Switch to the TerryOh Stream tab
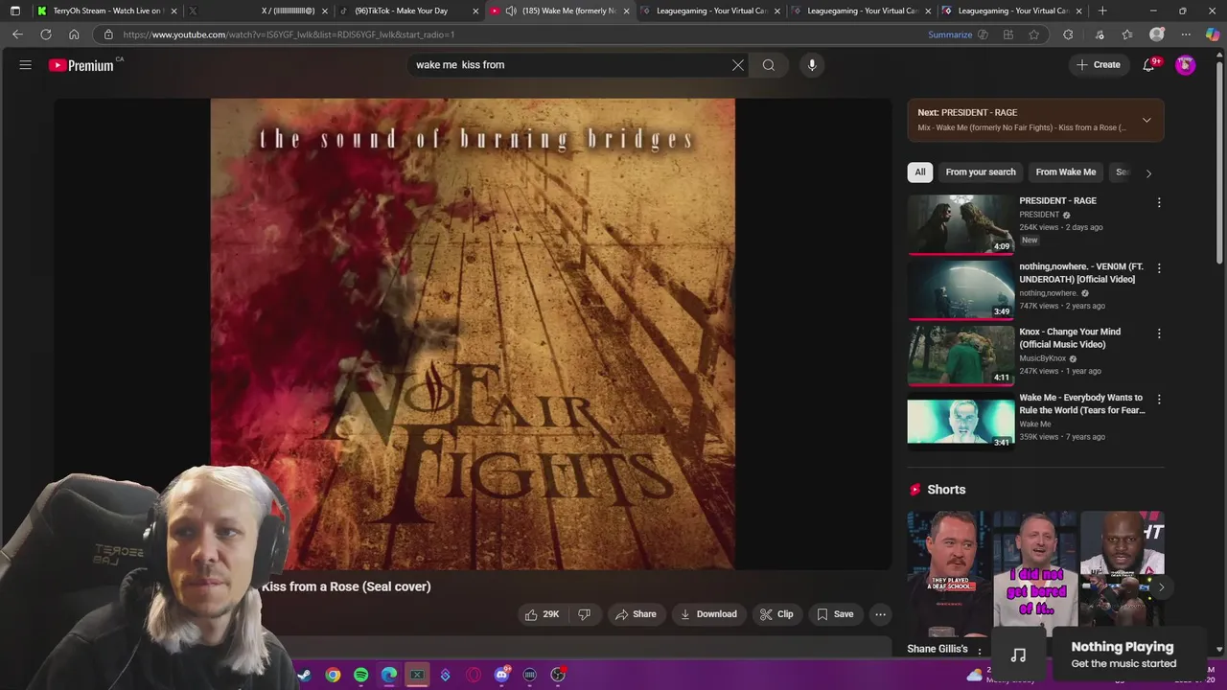Image resolution: width=1227 pixels, height=690 pixels. [x=106, y=11]
